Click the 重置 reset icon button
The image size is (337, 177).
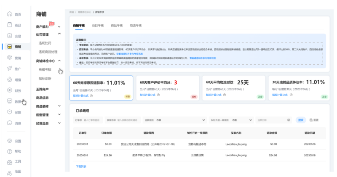[x=313, y=120]
